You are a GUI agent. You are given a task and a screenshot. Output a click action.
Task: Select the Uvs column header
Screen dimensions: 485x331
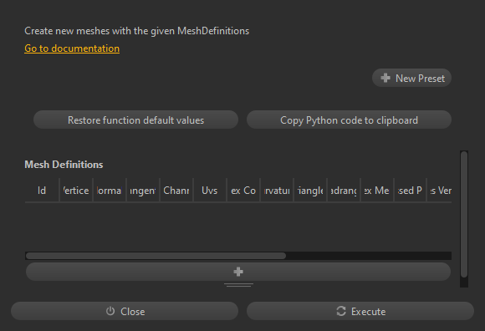point(210,191)
